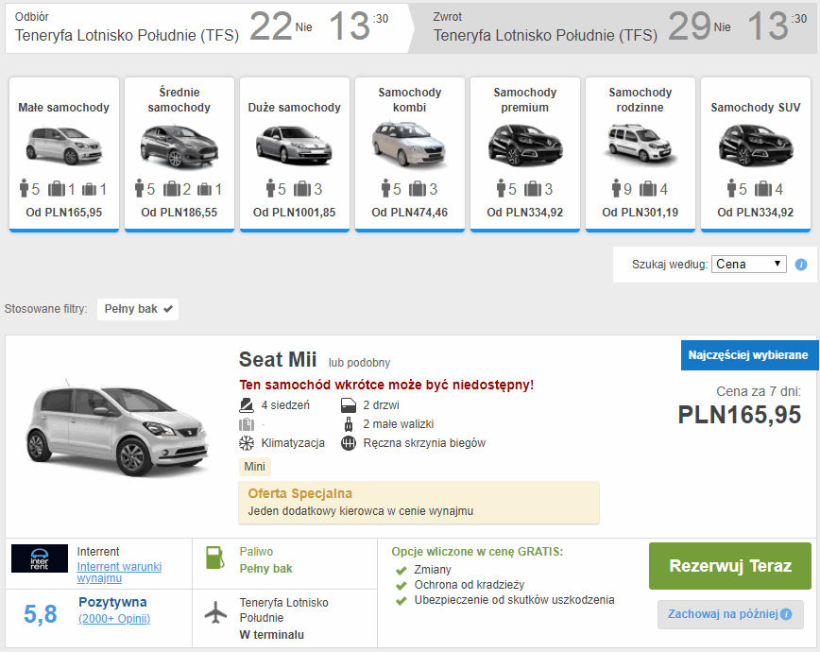Open the Szukaj według sort dropdown
Viewport: 820px width, 652px height.
coord(748,265)
